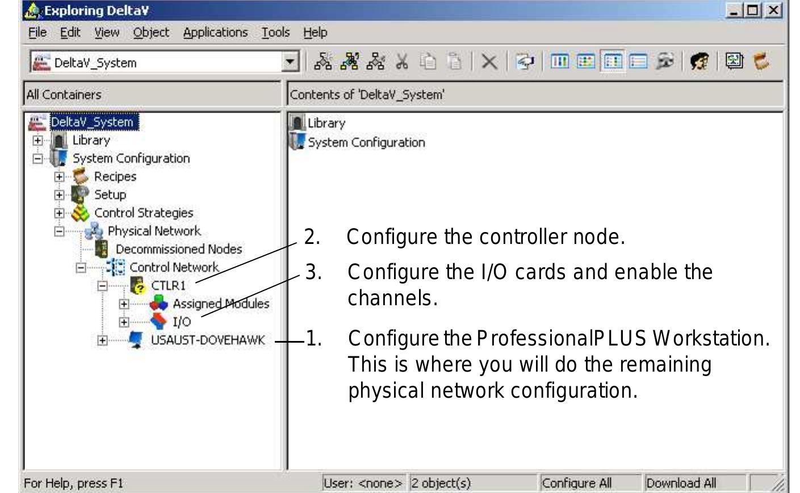
Task: Open the DeltaV_System combo box dropdown arrow
Action: click(x=290, y=62)
